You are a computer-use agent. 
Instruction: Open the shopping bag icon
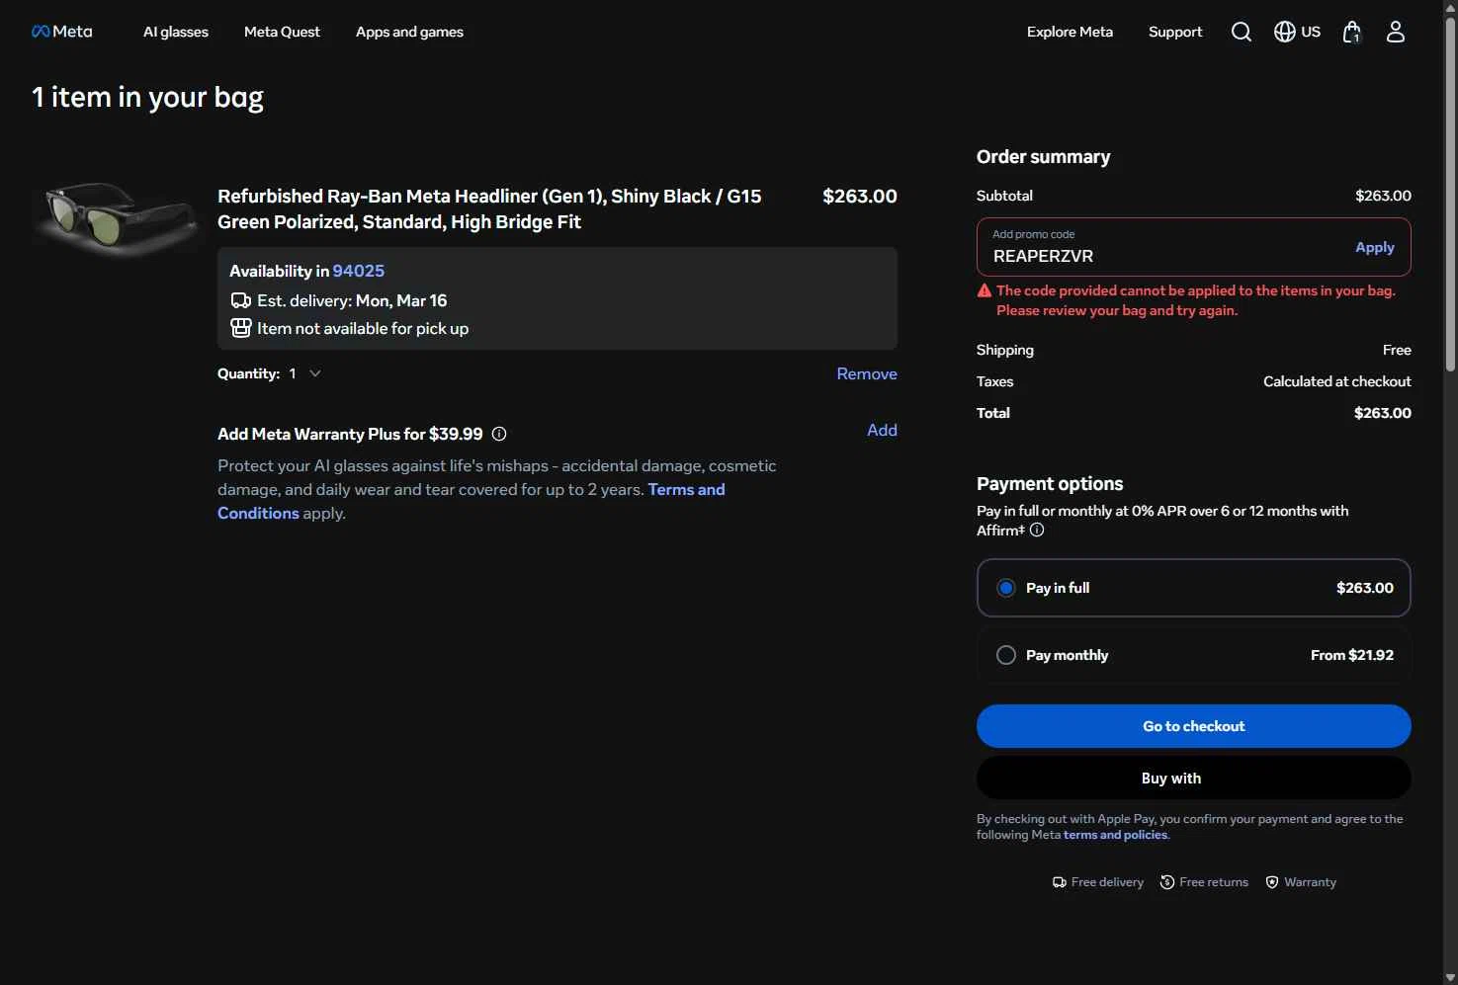tap(1352, 32)
